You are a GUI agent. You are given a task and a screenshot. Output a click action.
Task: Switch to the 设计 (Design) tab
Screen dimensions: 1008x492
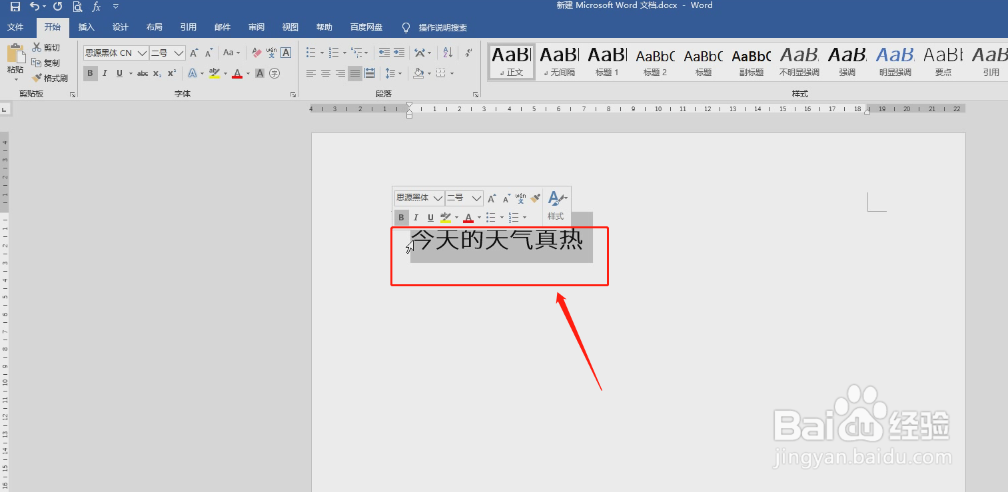click(x=121, y=27)
